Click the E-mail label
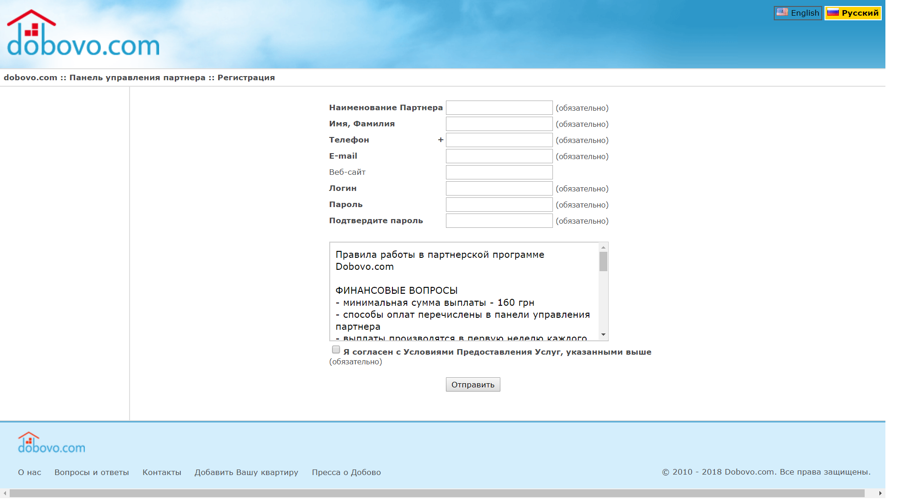This screenshot has height=499, width=914. click(x=343, y=156)
